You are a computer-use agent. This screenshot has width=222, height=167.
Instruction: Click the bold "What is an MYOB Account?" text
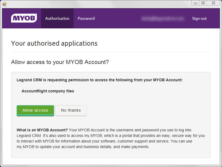42,130
